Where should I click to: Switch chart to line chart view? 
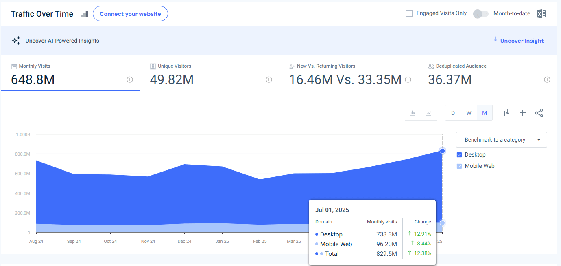[429, 113]
